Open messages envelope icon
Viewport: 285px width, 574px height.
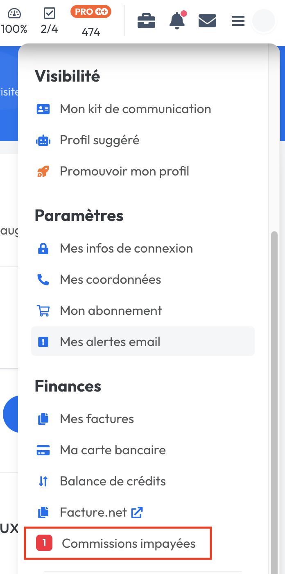[x=207, y=20]
